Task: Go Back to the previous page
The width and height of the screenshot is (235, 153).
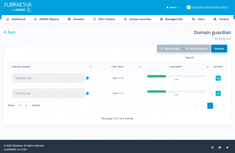Action: (10, 32)
